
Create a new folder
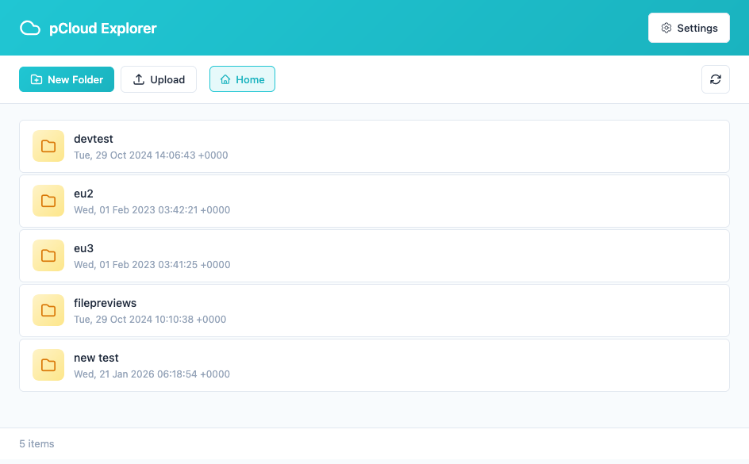66,79
